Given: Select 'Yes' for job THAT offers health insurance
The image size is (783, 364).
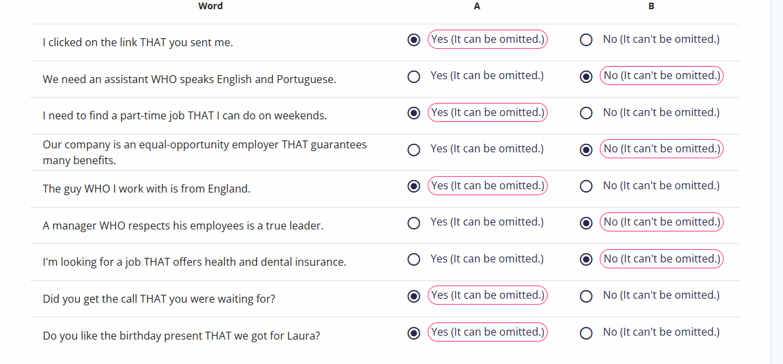Looking at the screenshot, I should [x=413, y=260].
